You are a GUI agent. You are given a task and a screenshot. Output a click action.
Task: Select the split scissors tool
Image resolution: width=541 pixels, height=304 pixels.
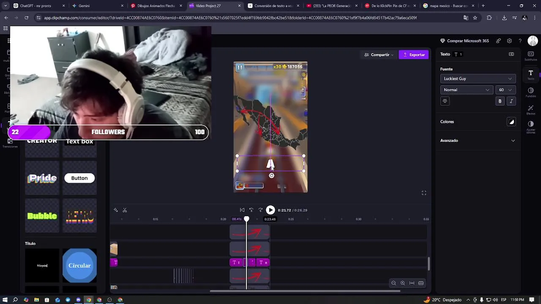tap(125, 210)
